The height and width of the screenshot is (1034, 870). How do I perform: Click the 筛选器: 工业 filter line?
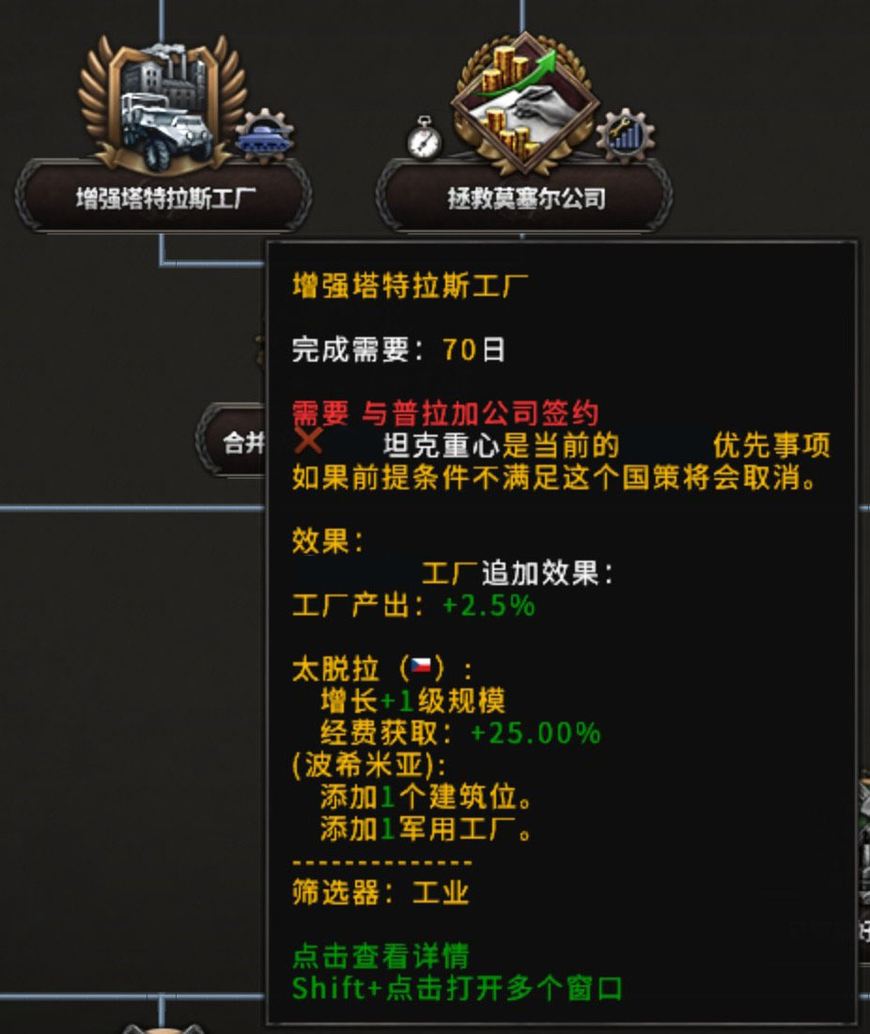click(x=381, y=892)
